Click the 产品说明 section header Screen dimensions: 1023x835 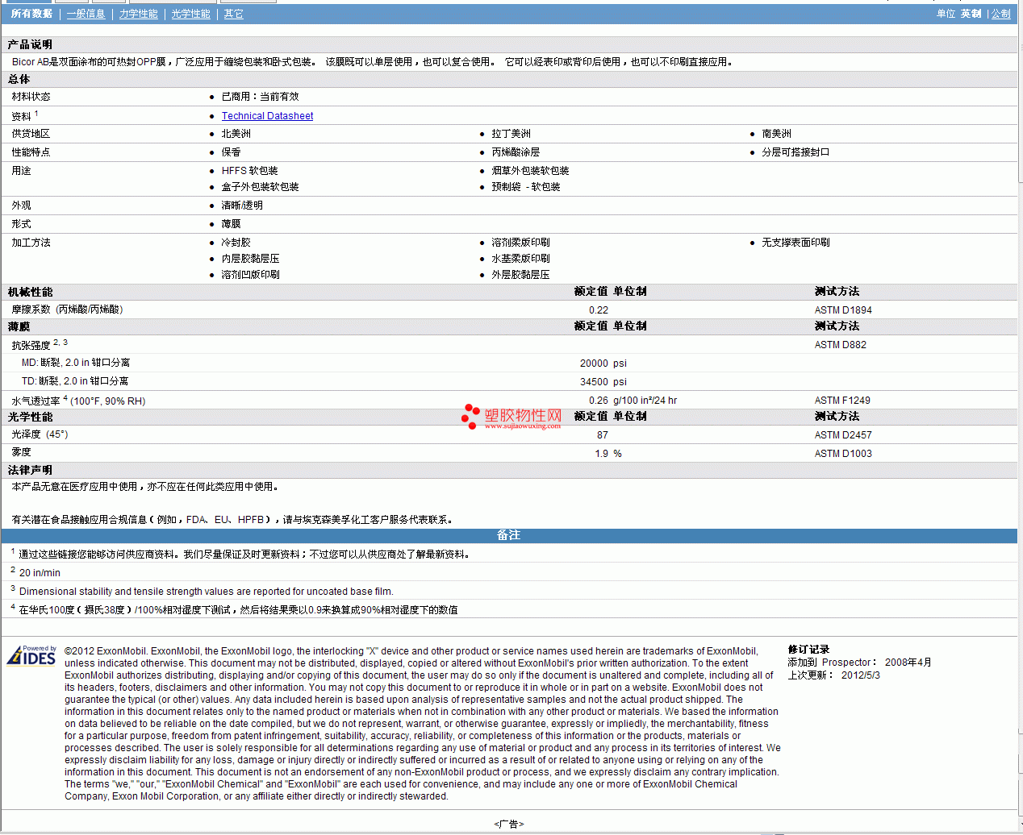click(31, 44)
